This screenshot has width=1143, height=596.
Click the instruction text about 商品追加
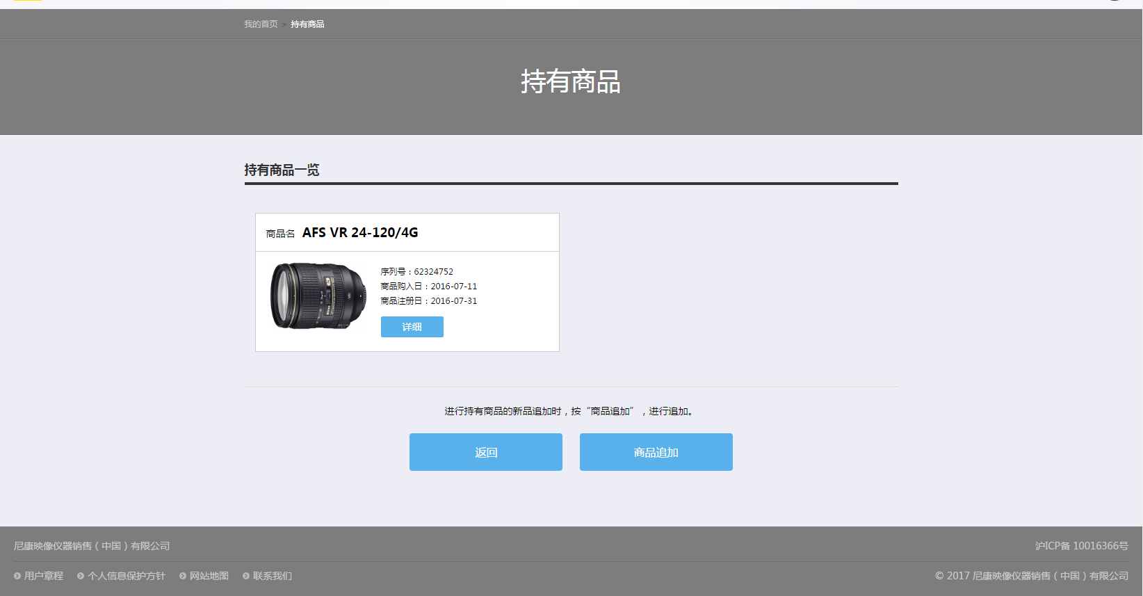pyautogui.click(x=571, y=412)
